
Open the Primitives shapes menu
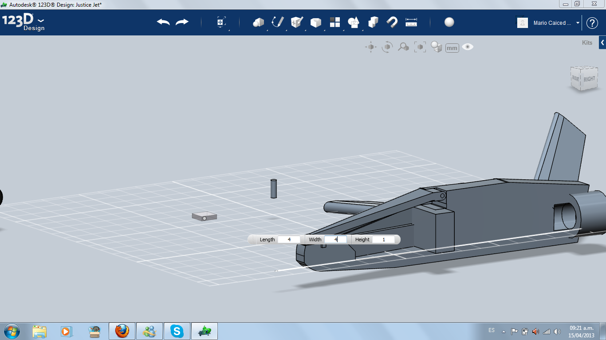[258, 22]
